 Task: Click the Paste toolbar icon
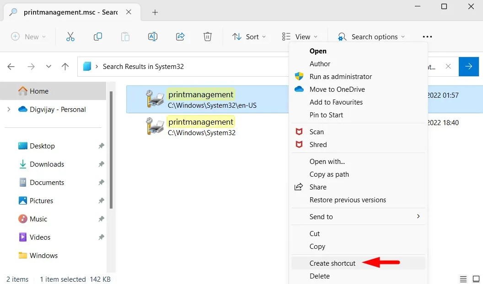click(125, 37)
